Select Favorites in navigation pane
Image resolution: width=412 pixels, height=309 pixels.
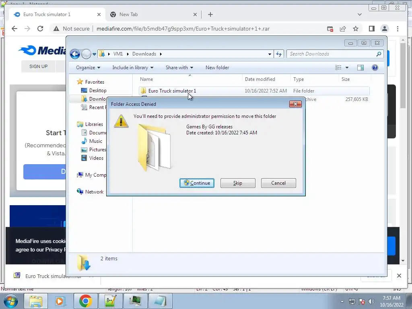[x=91, y=82]
